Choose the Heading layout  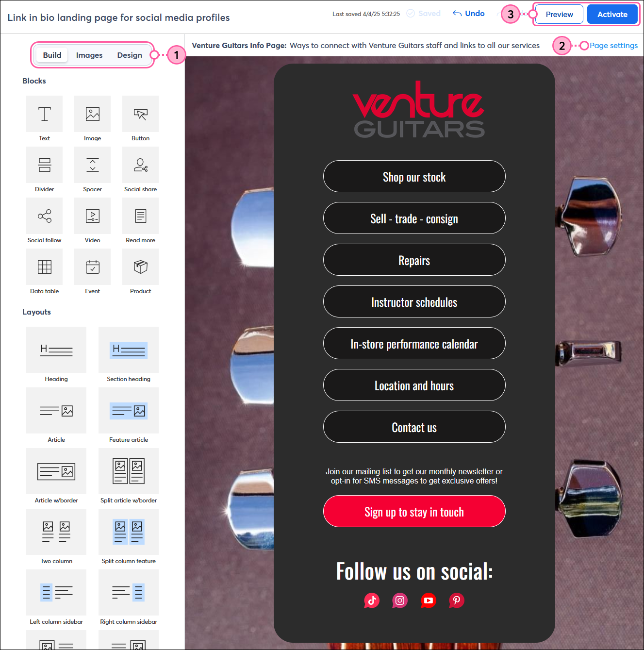point(56,350)
